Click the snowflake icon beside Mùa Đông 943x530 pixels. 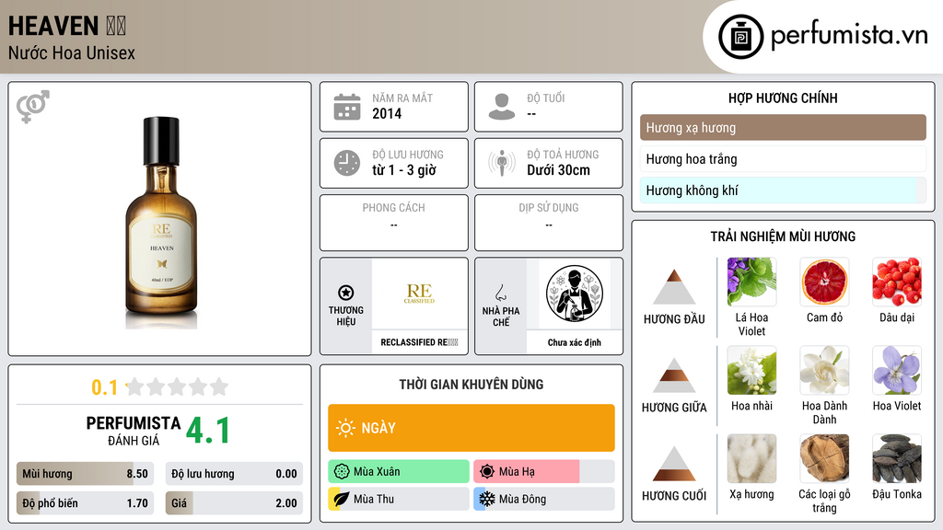487,499
